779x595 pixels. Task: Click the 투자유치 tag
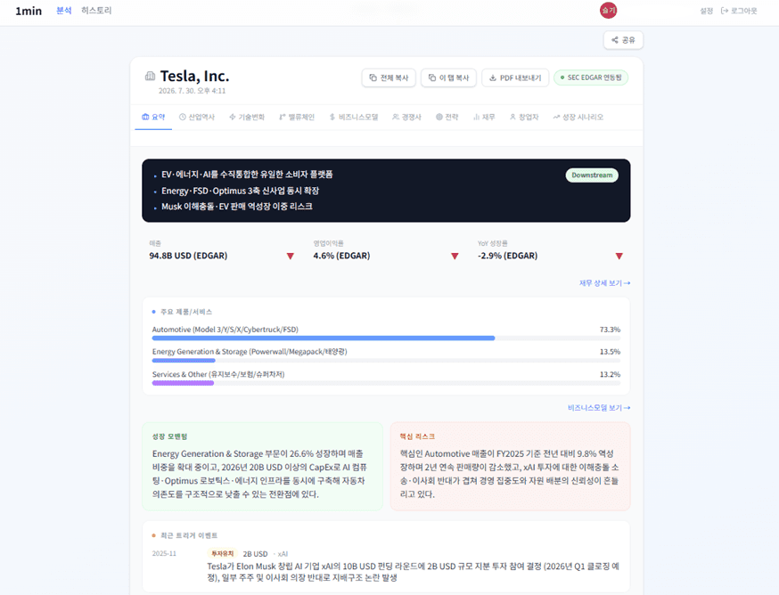(222, 554)
